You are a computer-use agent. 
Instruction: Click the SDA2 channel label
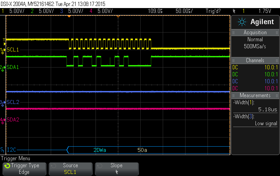[x=13, y=120]
